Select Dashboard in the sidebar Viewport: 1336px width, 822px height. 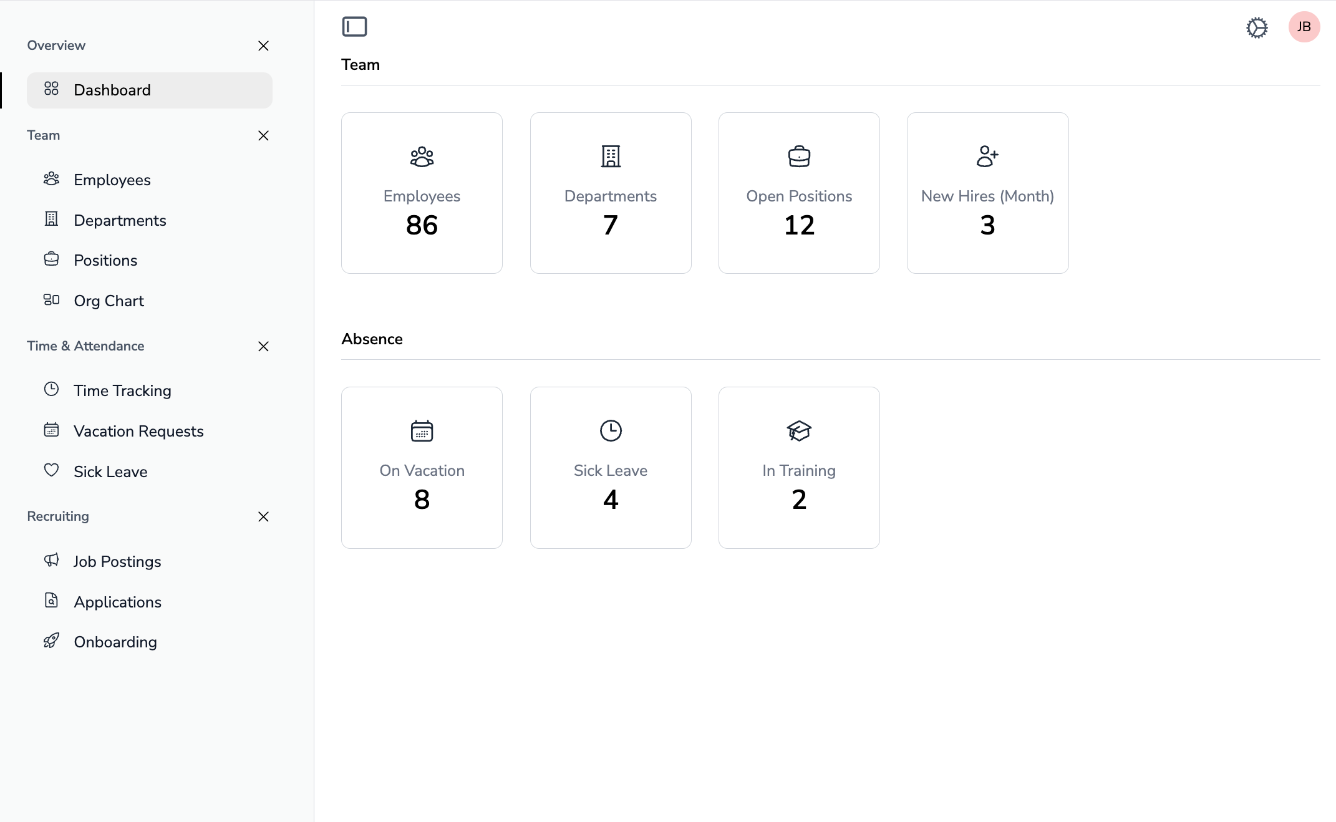click(x=150, y=90)
